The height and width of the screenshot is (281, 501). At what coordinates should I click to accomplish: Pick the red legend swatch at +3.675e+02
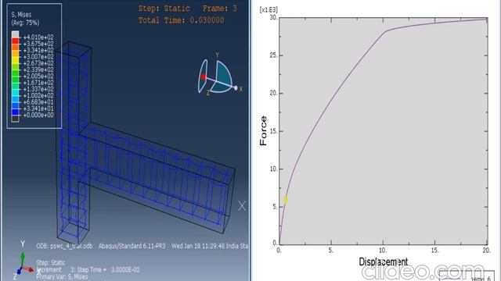[15, 41]
